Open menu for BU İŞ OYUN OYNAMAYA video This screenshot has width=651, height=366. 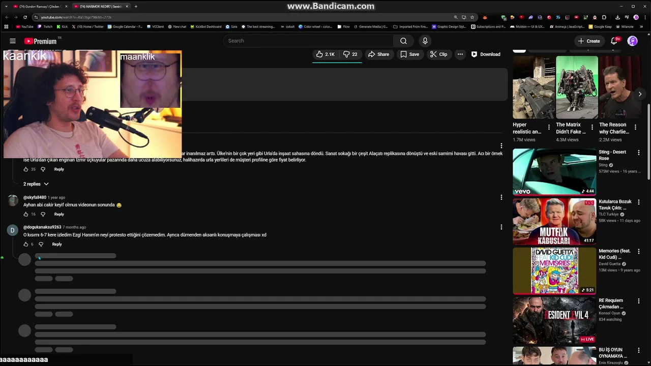[638, 350]
